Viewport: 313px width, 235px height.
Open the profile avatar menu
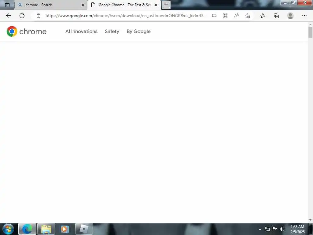point(290,16)
